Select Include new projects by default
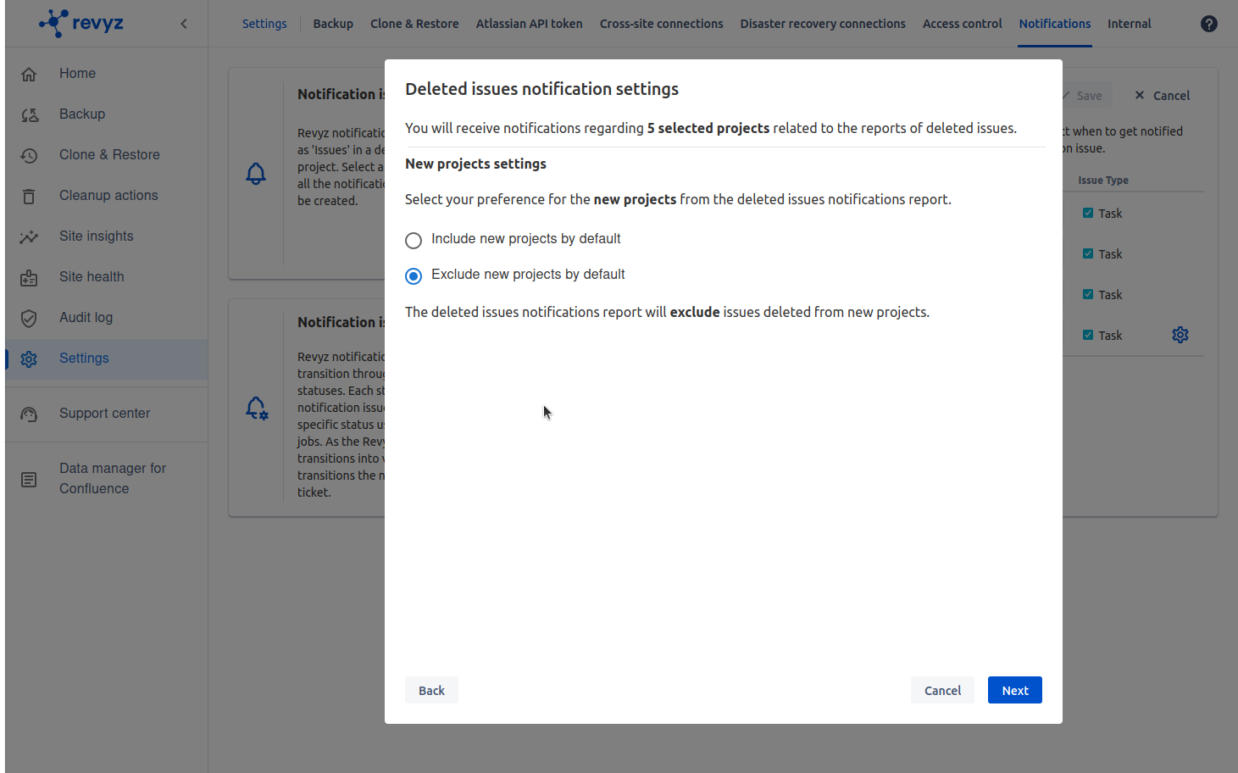Screen dimensions: 1238x773 coord(414,240)
